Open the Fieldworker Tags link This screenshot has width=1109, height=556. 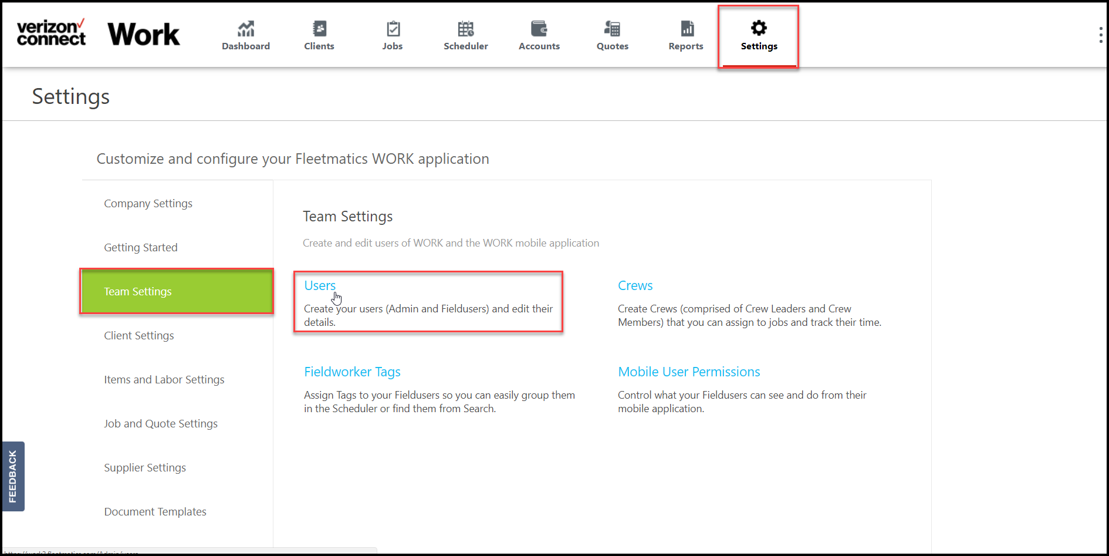[x=352, y=372]
